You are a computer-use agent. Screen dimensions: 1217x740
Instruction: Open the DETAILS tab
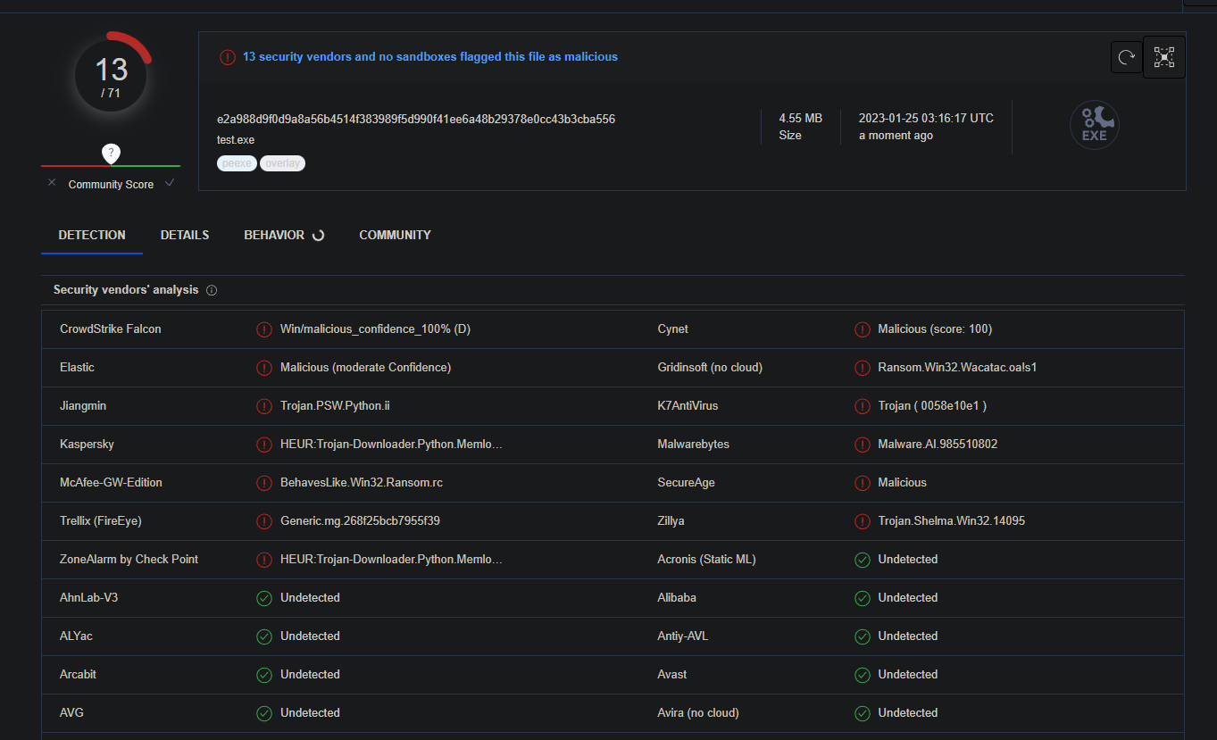(x=185, y=236)
